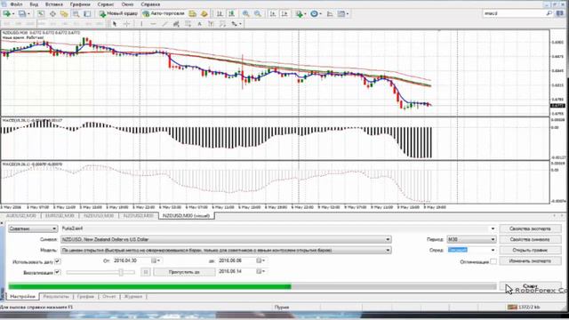The width and height of the screenshot is (569, 320).
Task: Open the Periods clock icon
Action: 314,13
